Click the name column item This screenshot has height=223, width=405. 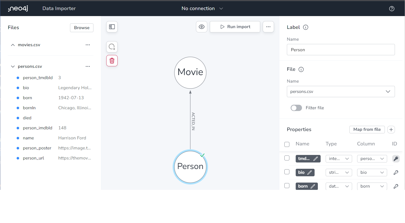28,138
